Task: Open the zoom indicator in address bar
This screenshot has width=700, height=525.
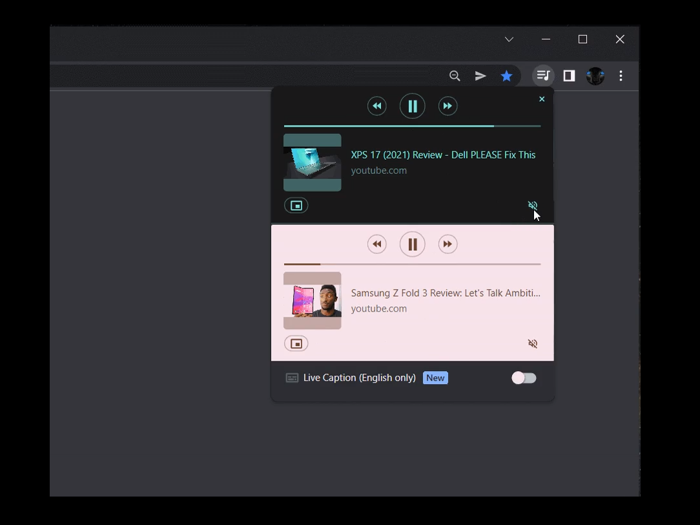Action: pyautogui.click(x=455, y=76)
